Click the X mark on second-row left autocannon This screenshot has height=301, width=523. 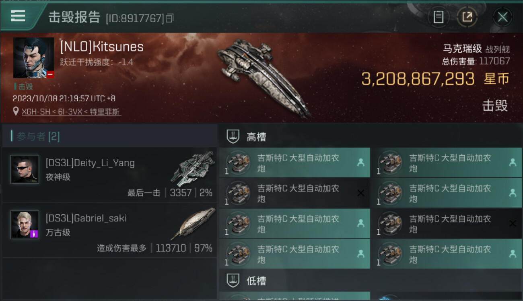[361, 193]
